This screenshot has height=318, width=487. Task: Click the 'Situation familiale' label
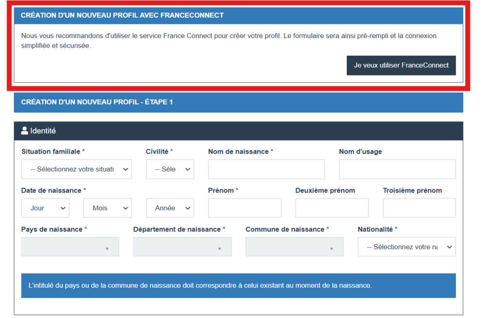click(x=53, y=152)
